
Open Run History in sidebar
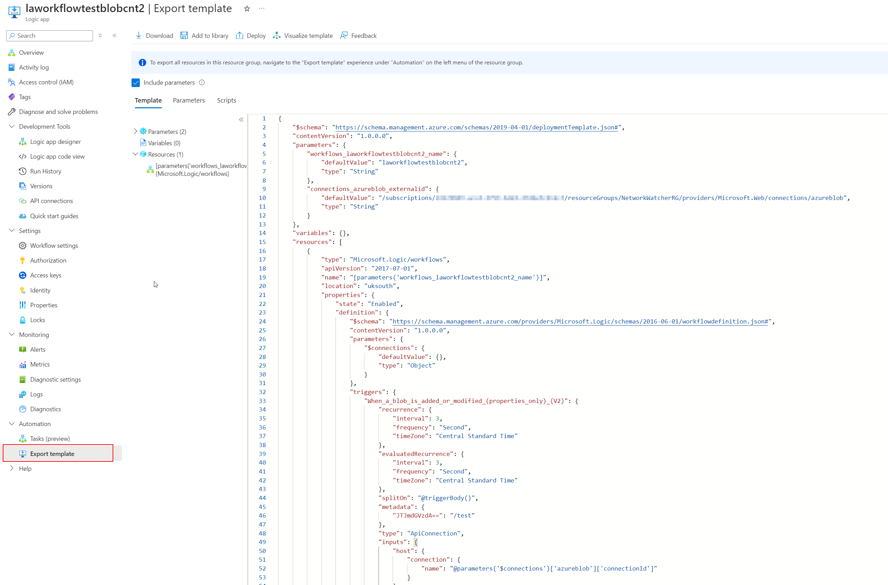click(45, 171)
